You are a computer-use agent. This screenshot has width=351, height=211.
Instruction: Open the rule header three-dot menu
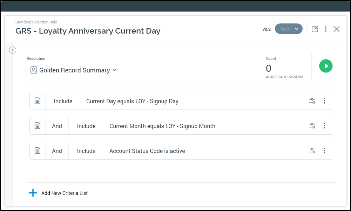326,29
